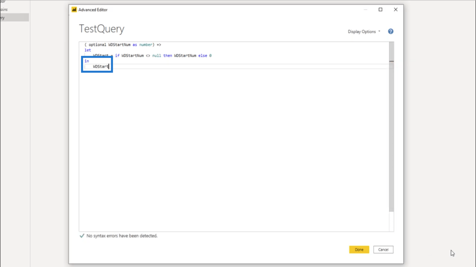The width and height of the screenshot is (476, 267).
Task: Click 'else' keyword in the code
Action: [203, 56]
